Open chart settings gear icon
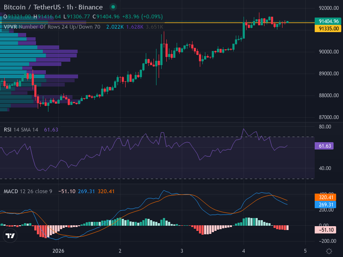343x257 pixels. [329, 251]
